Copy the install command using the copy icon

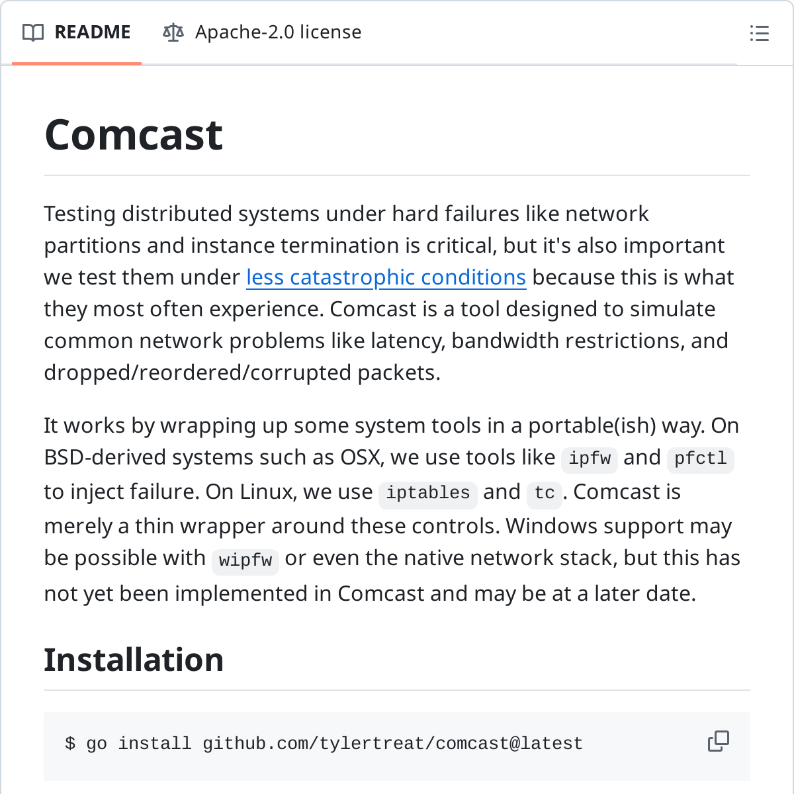pyautogui.click(x=718, y=742)
